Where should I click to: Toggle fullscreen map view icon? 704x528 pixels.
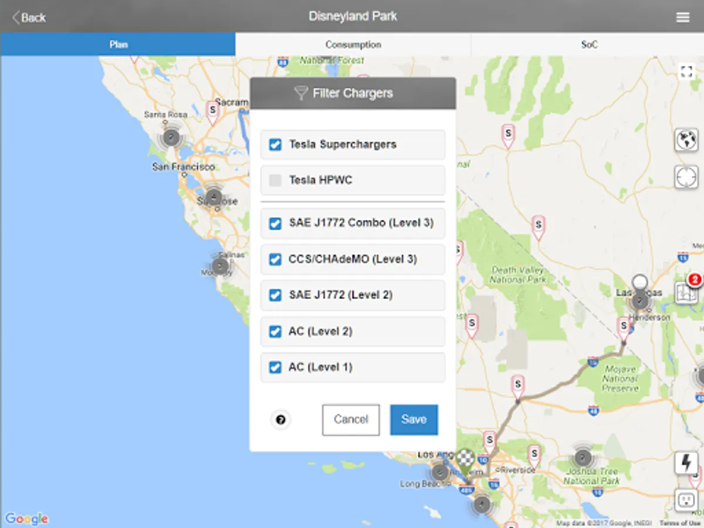(x=686, y=72)
